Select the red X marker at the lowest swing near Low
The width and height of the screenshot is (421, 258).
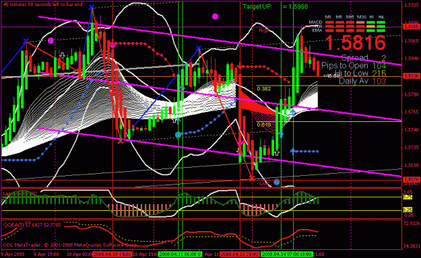point(251,179)
